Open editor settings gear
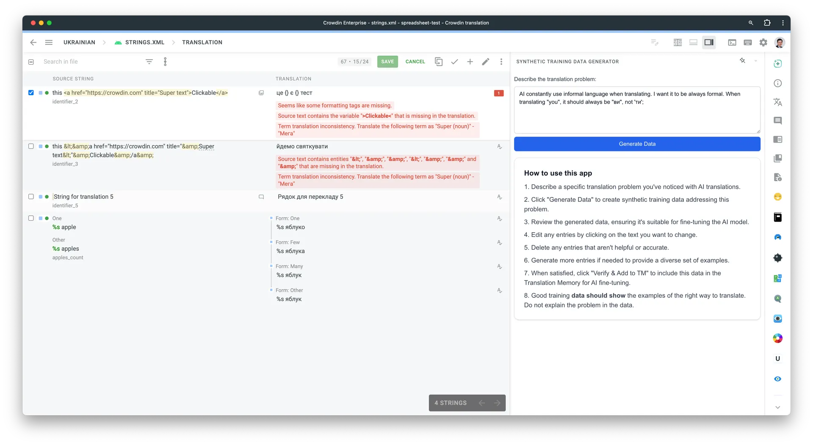The width and height of the screenshot is (813, 445). point(763,42)
